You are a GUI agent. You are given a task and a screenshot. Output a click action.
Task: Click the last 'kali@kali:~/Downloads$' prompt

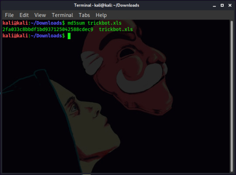point(34,36)
